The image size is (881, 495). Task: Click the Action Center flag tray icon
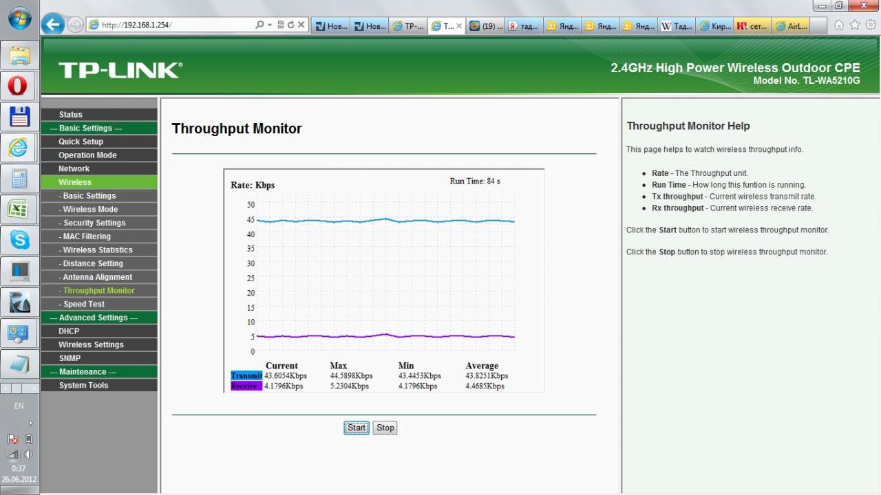pos(13,439)
